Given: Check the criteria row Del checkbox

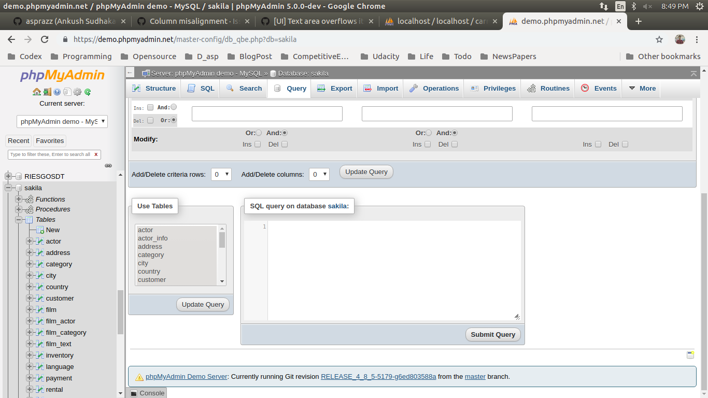Looking at the screenshot, I should [150, 120].
